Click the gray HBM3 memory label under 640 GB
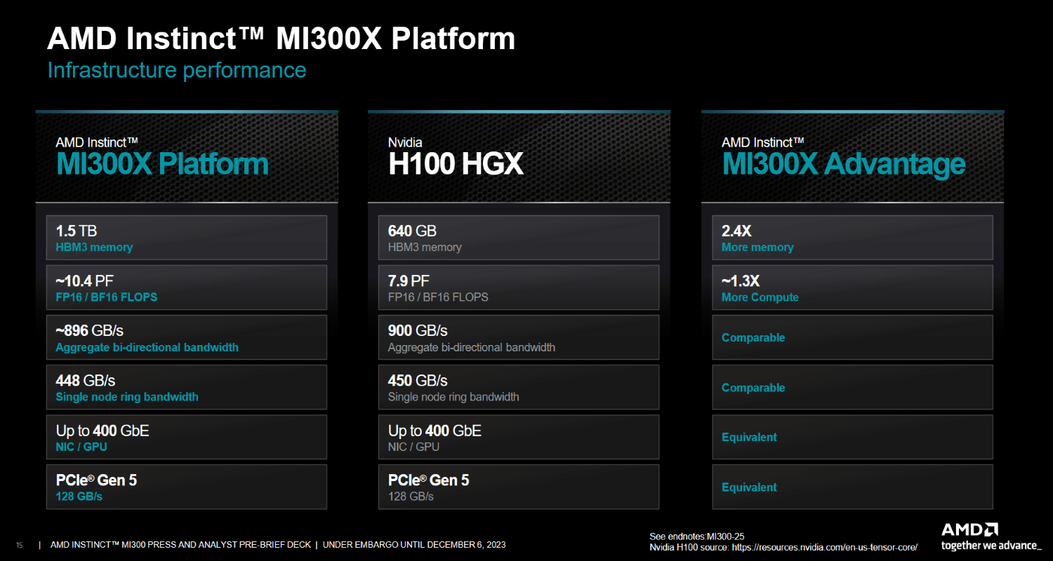The image size is (1053, 561). click(x=425, y=247)
